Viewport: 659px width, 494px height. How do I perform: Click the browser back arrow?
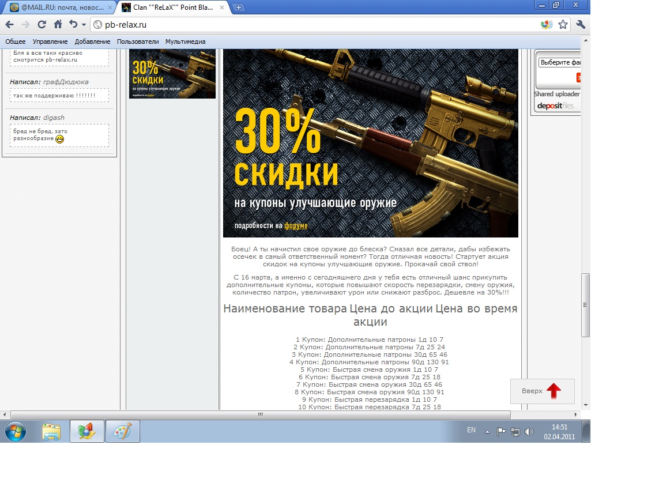click(x=9, y=25)
